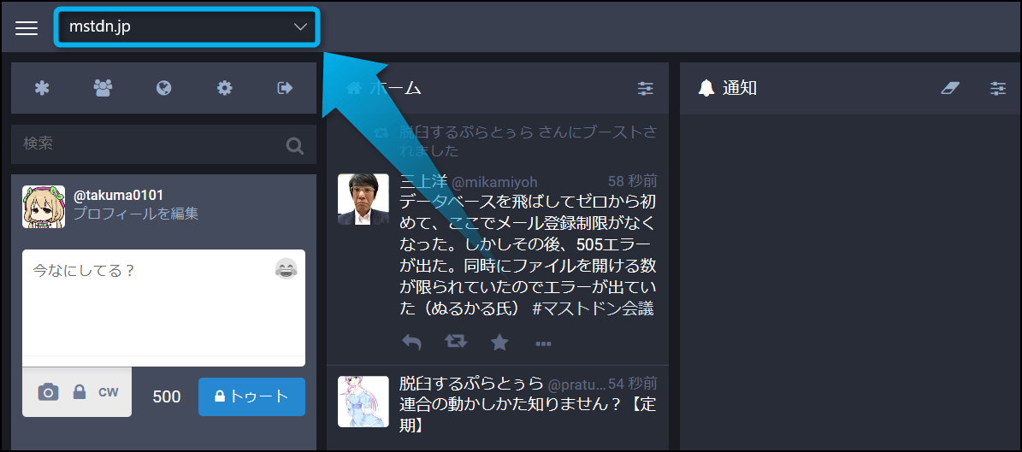Expand the mstdn.jp instance dropdown

coord(186,27)
